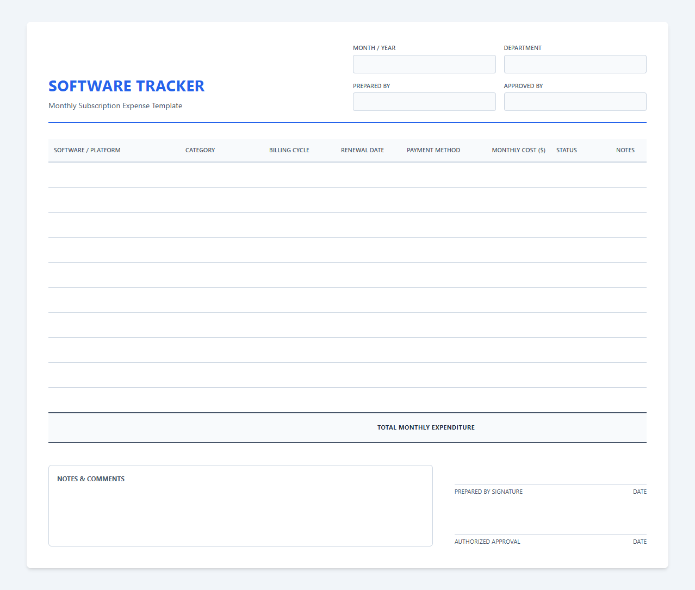
Task: Focus the Prepared By input field
Action: (424, 102)
